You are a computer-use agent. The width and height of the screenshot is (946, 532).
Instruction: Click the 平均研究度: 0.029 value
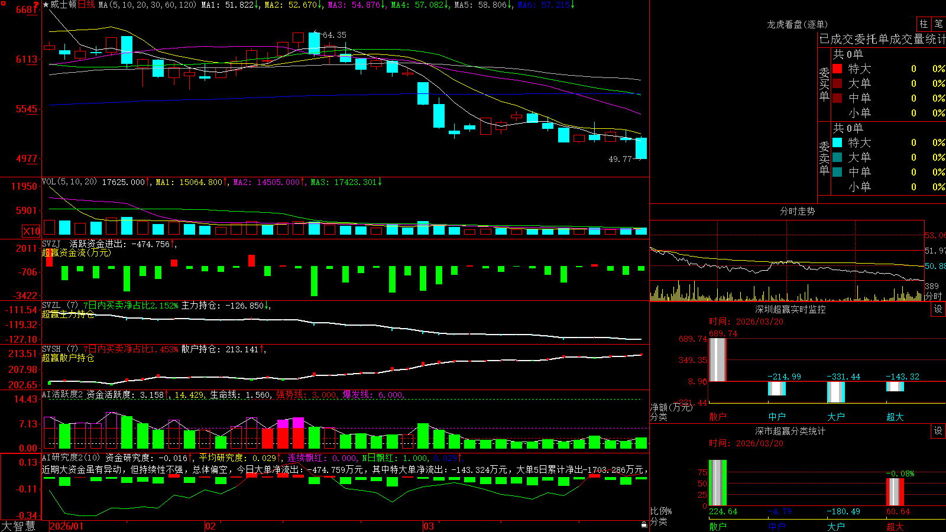pos(237,458)
